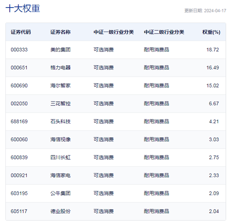Image resolution: width=230 pixels, height=222 pixels.
Task: Click weight value 15.02
Action: tap(213, 85)
